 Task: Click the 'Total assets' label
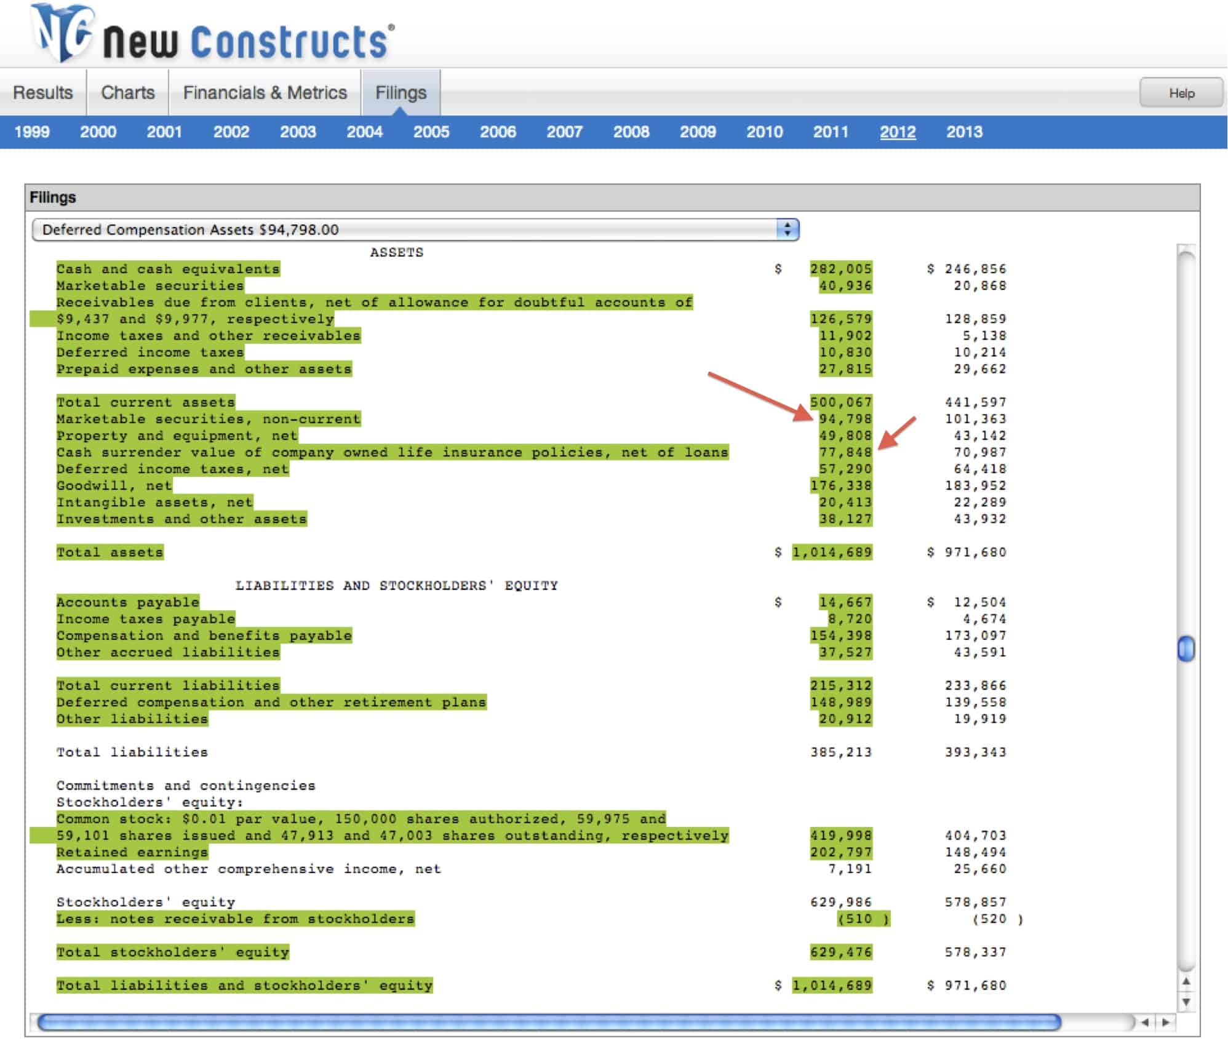[x=110, y=552]
